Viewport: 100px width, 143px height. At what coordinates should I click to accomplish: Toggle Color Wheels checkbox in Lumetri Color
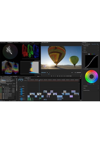pos(98,86)
